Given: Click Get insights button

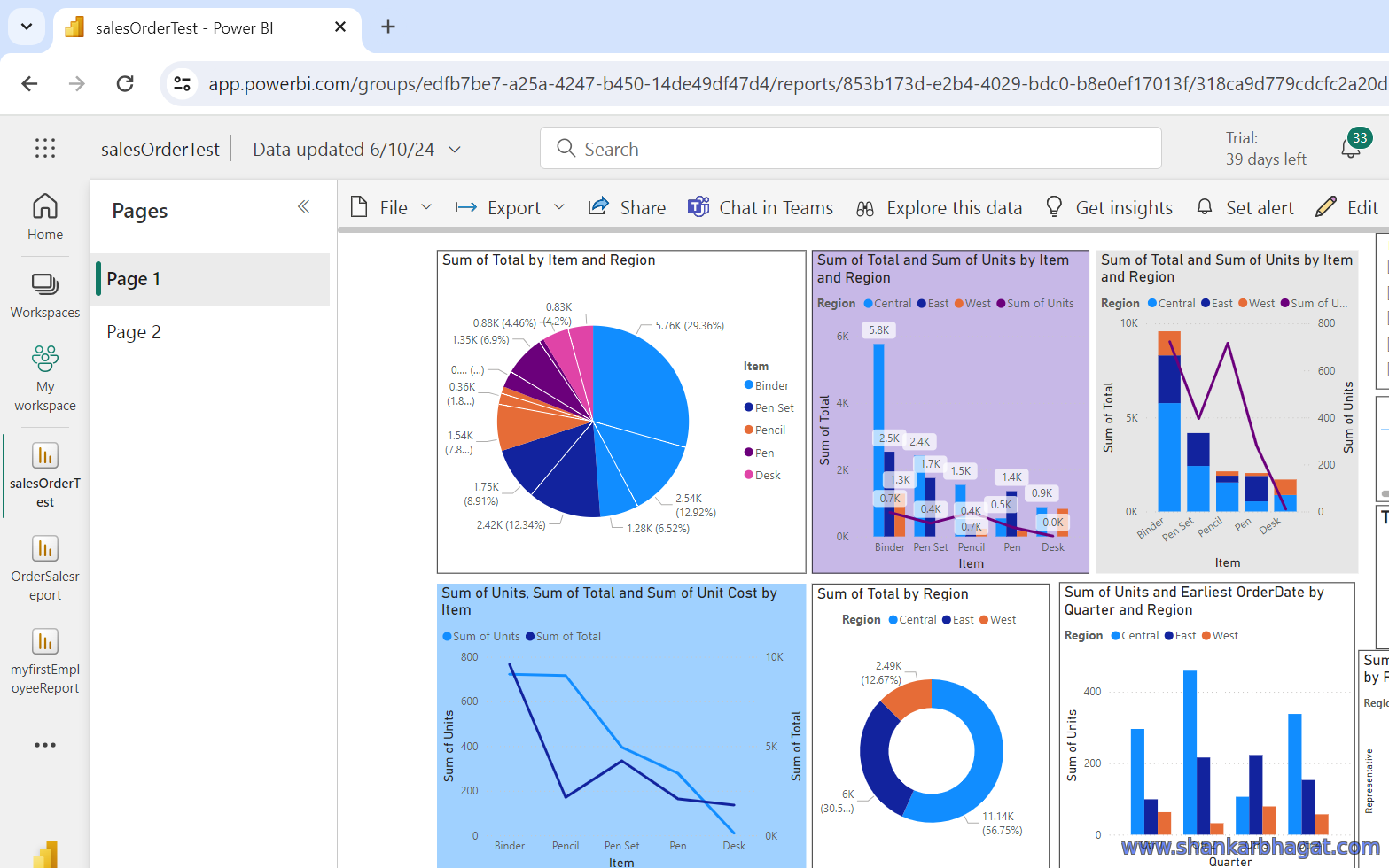Looking at the screenshot, I should [x=1108, y=207].
